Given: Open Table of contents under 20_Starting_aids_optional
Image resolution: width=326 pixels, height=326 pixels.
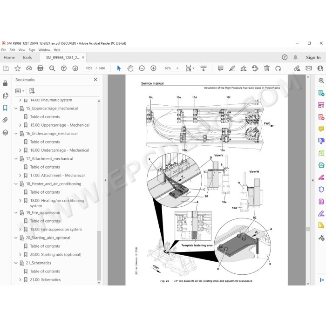Looking at the screenshot, I should click(x=45, y=246).
